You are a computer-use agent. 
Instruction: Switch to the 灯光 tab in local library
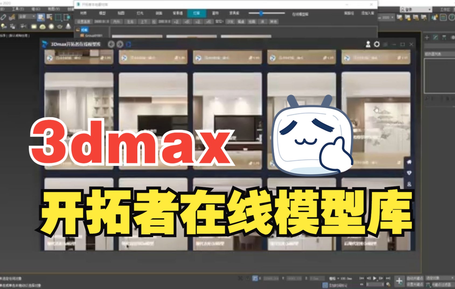(x=140, y=13)
